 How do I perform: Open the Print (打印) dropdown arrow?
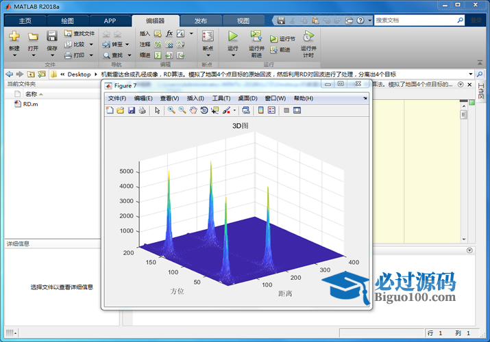pyautogui.click(x=91, y=55)
